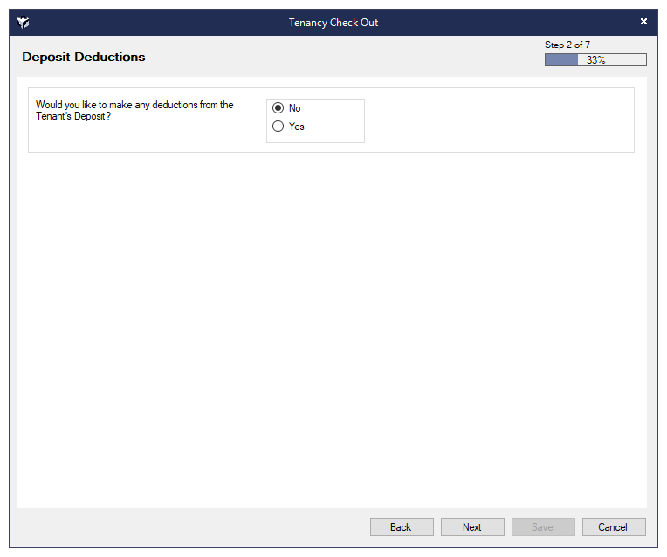
Task: Select the No radio button
Action: pos(278,108)
